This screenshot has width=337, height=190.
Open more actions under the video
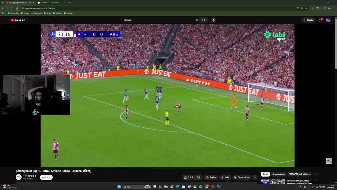255,177
